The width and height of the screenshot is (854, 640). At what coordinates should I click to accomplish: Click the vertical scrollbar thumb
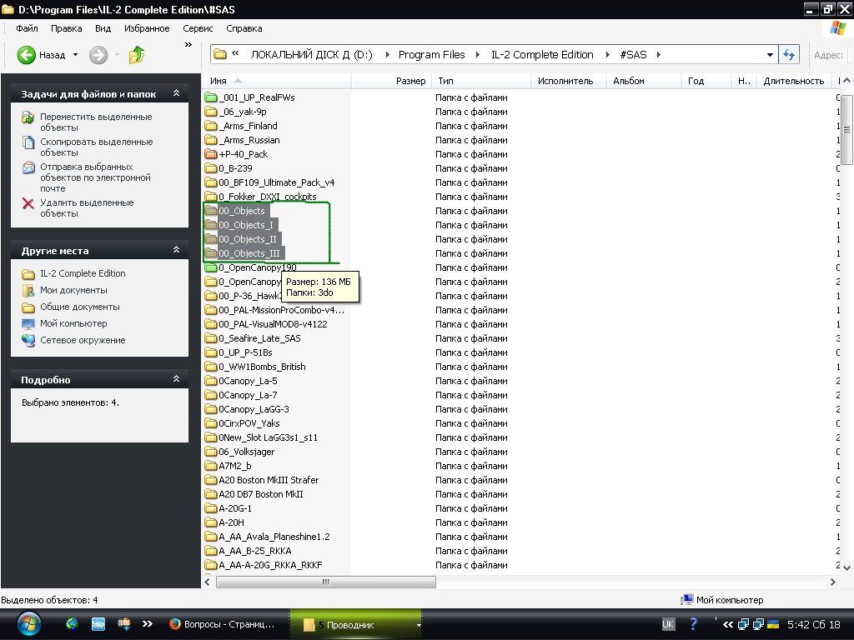(x=846, y=129)
